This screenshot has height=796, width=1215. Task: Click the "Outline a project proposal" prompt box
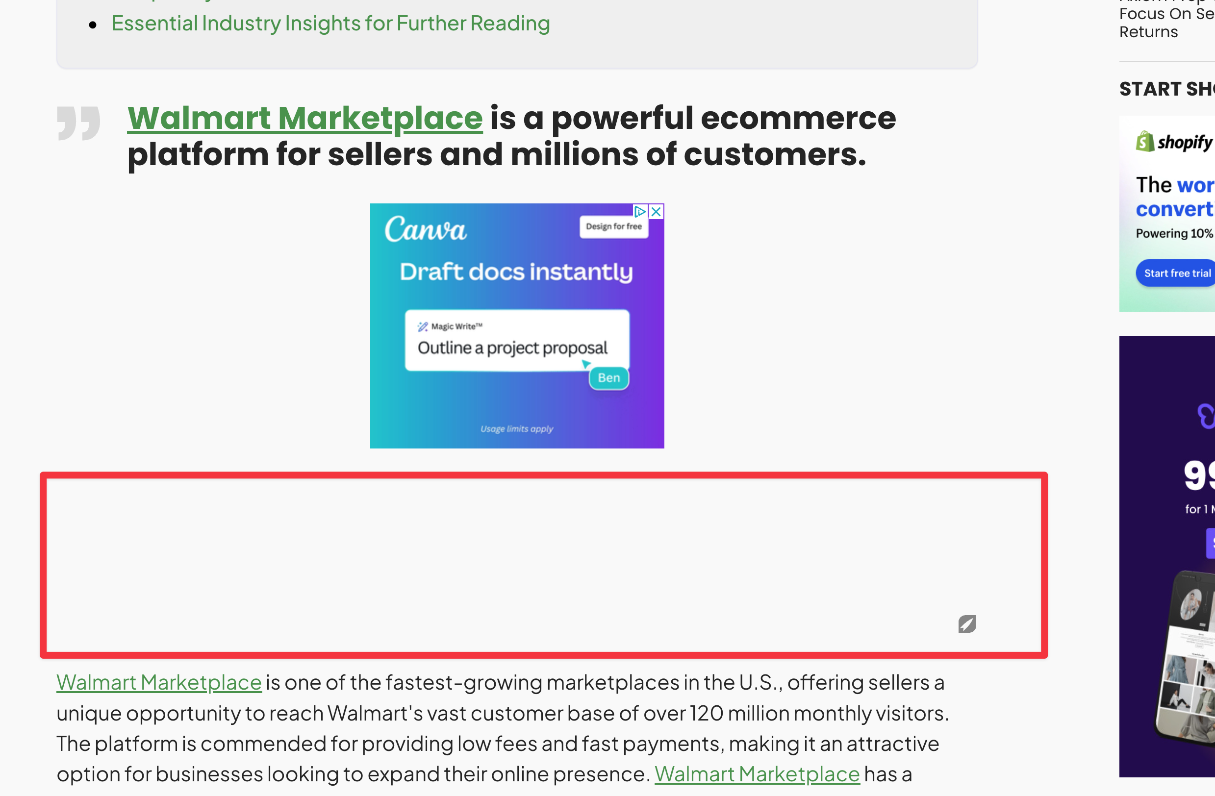[517, 341]
